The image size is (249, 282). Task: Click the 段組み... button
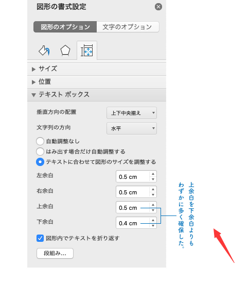55,254
